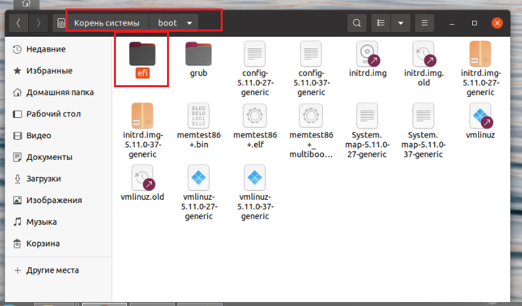This screenshot has width=522, height=306.
Task: Select the initrd.img.old link file
Action: click(424, 64)
